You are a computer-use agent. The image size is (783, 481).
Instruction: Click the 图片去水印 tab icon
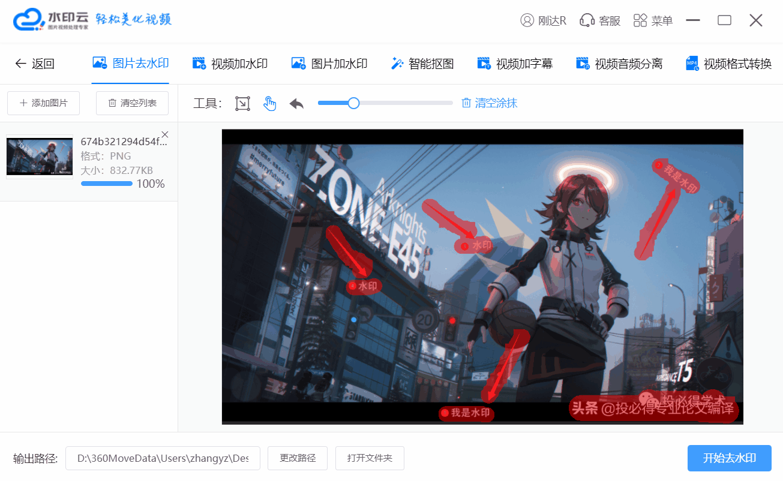100,63
